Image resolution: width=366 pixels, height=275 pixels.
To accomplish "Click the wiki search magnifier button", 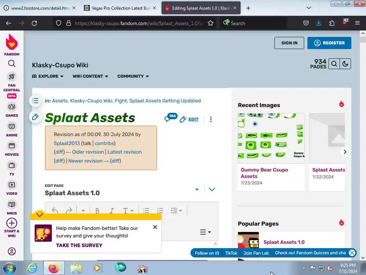I will [334, 64].
